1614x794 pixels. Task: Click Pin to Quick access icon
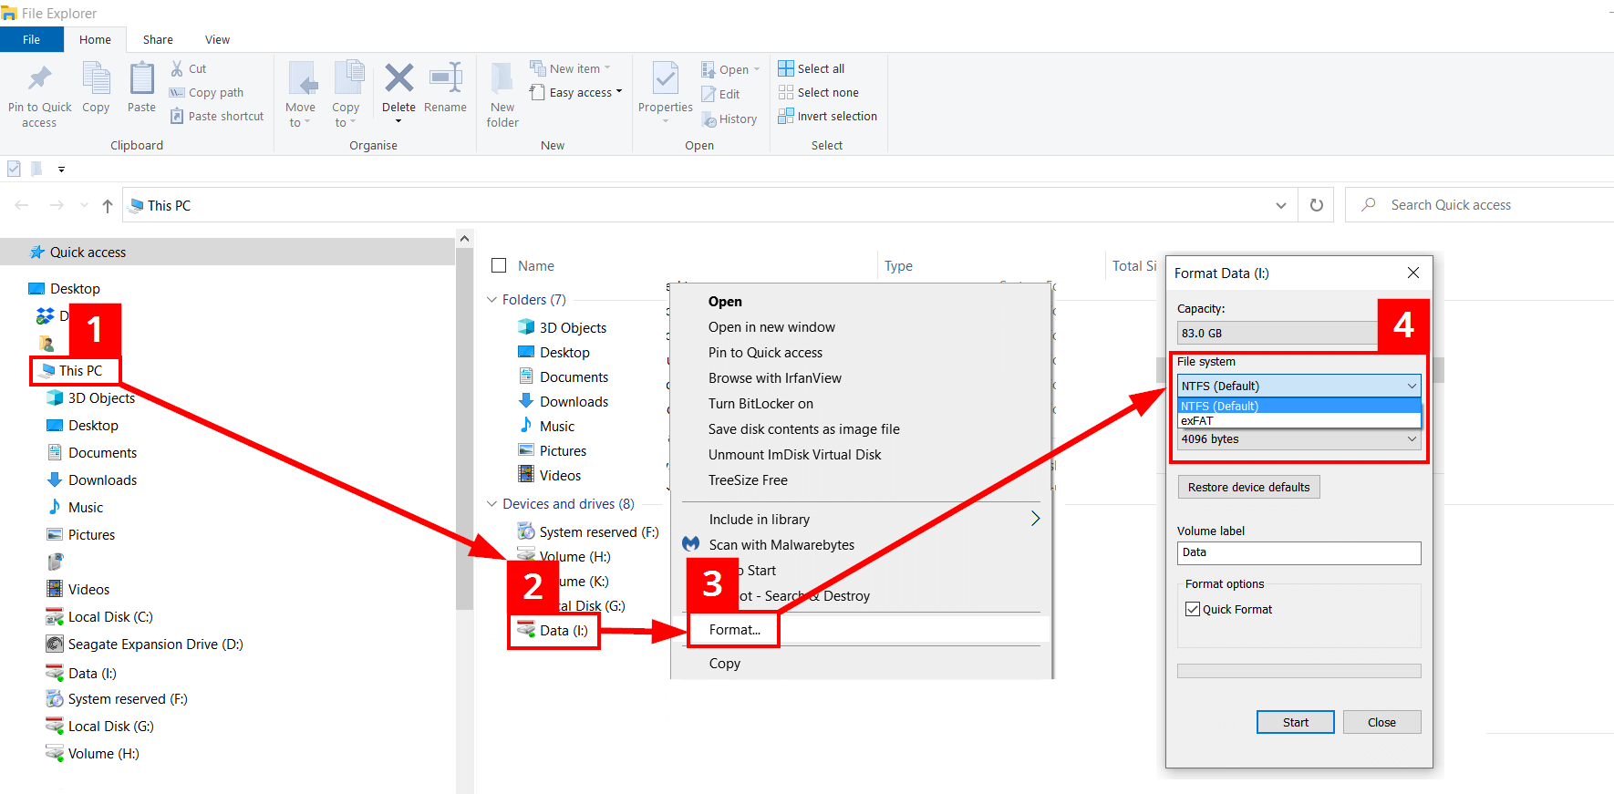pyautogui.click(x=39, y=80)
